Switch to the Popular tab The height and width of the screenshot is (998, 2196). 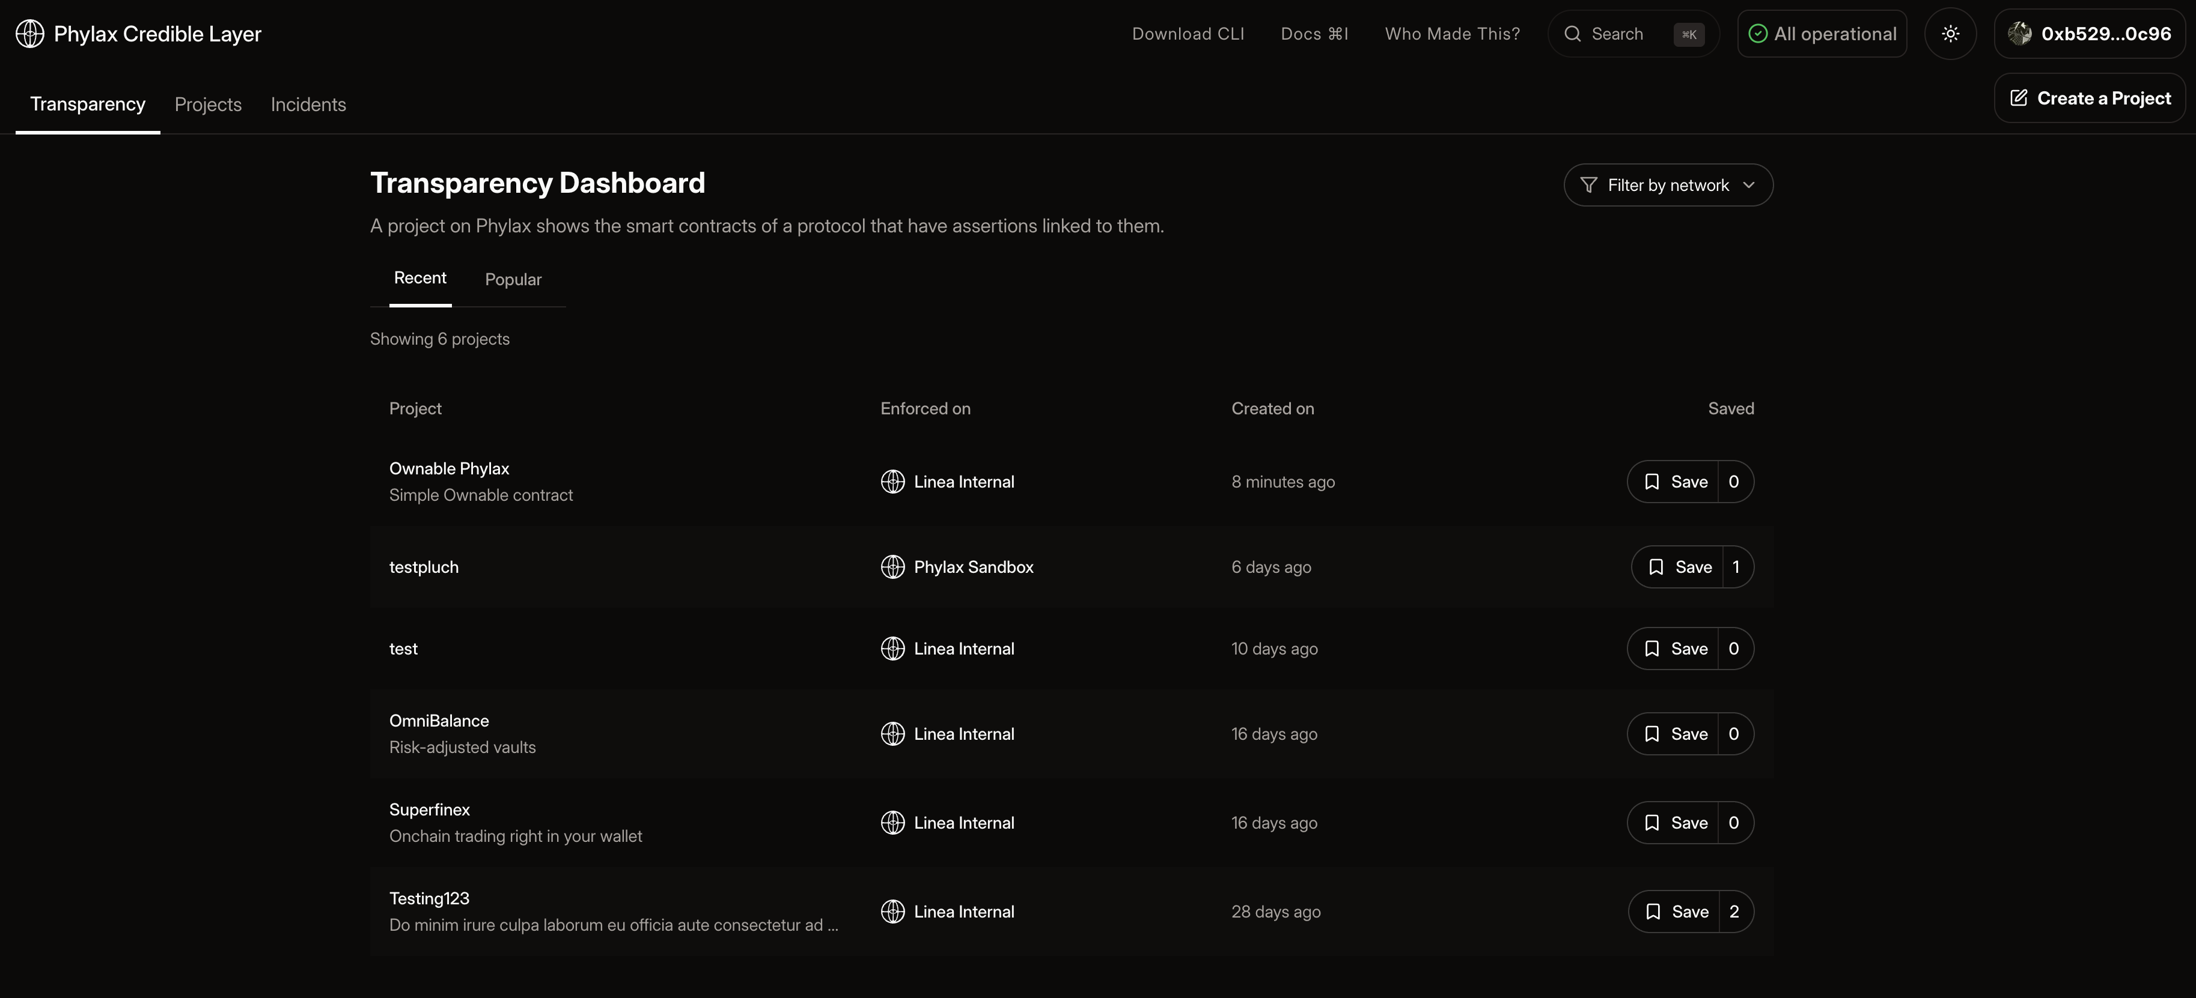pos(513,279)
